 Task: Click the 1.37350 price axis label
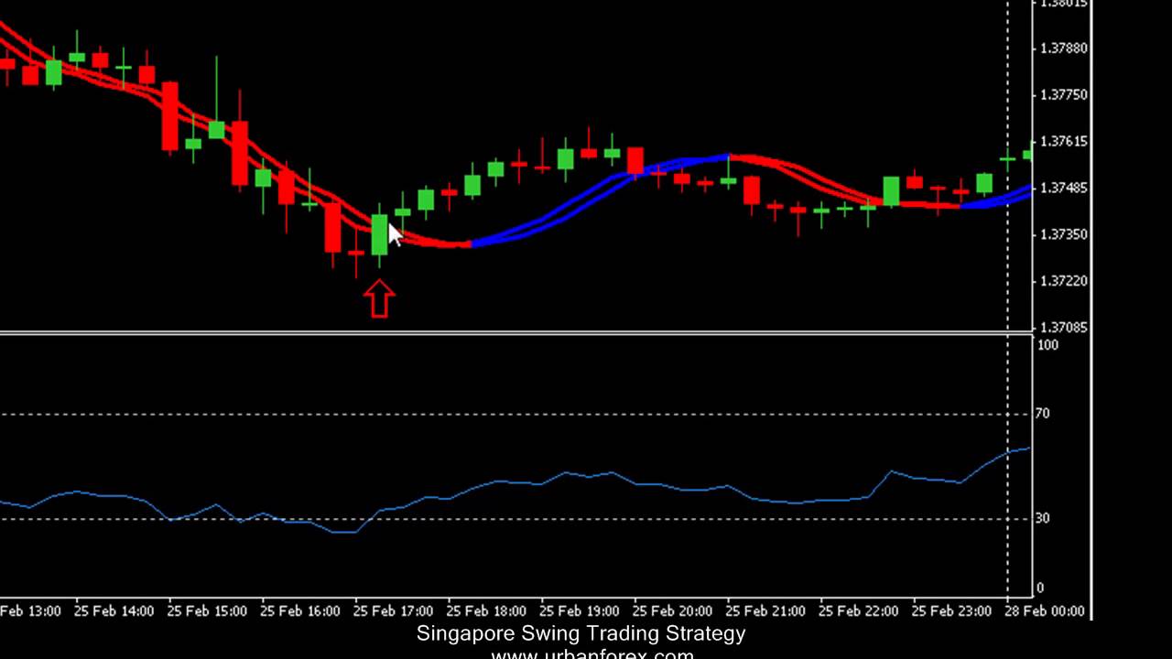pos(1064,235)
